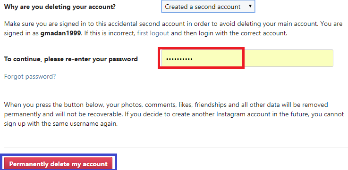Open the 'Created a second account' reason dropdown
The image size is (348, 170).
click(x=208, y=7)
